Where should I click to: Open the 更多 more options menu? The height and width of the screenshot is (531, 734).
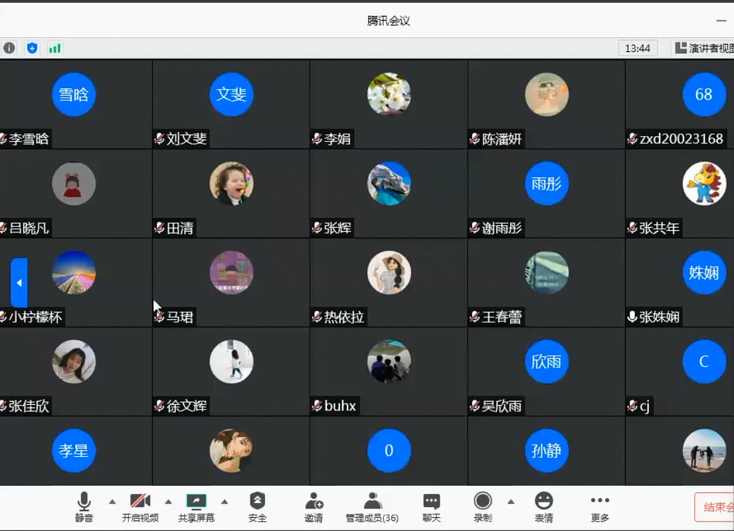(x=600, y=507)
